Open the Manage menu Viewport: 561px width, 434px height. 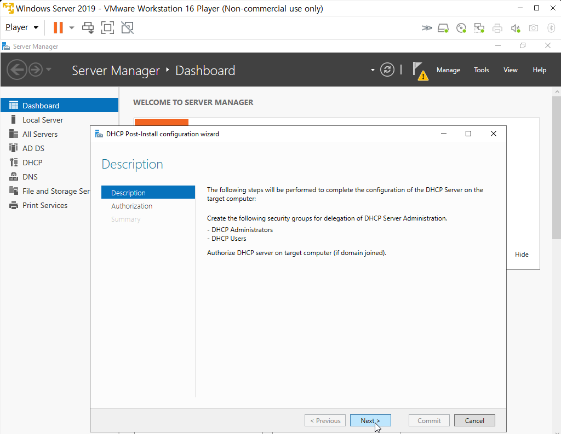point(448,70)
